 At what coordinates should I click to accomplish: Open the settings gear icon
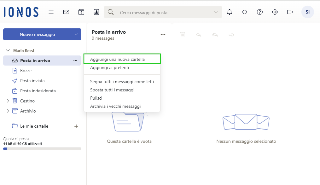[x=275, y=12]
